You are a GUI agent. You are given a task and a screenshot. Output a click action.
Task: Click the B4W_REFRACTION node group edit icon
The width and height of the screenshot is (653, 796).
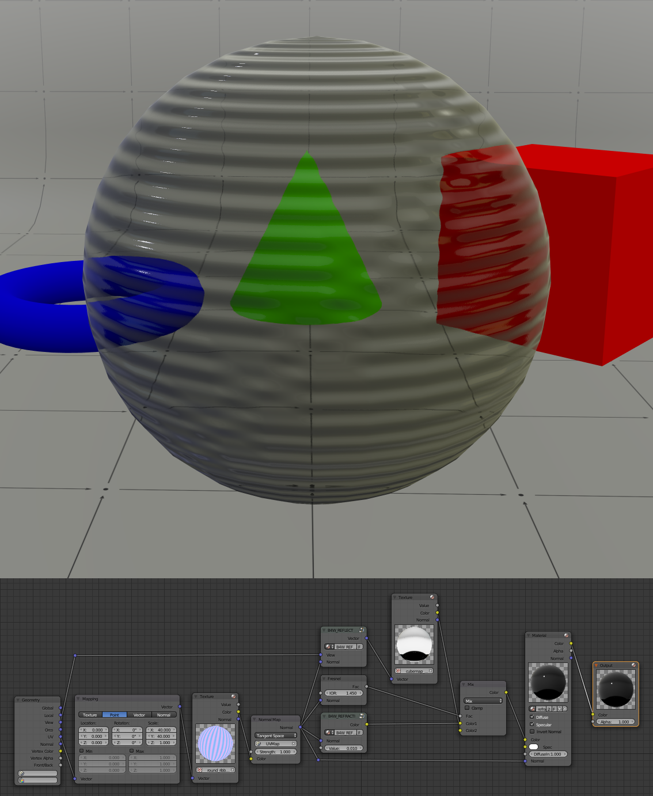tap(362, 716)
